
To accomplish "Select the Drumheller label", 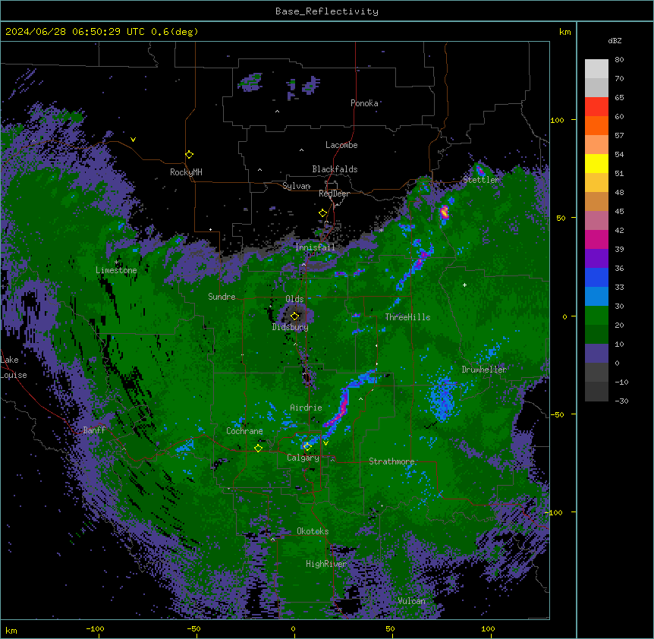I will click(x=484, y=370).
